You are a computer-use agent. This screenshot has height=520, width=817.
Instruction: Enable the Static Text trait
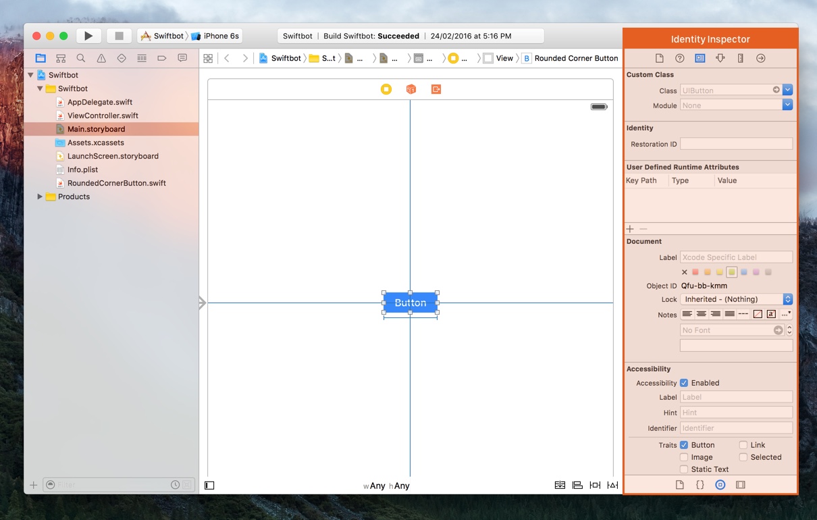tap(684, 469)
